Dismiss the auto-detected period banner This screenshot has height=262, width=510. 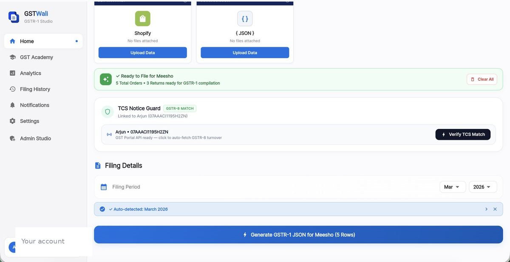point(495,209)
